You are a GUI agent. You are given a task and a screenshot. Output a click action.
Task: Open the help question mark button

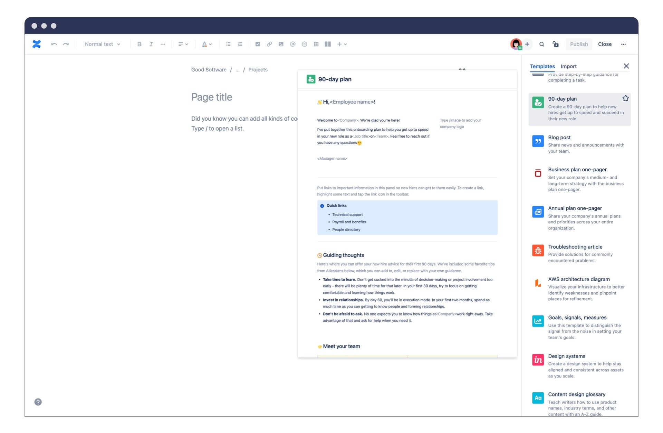38,402
